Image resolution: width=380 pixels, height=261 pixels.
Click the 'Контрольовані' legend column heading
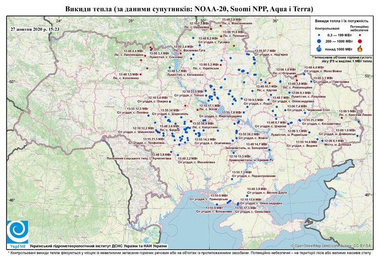click(x=326, y=28)
